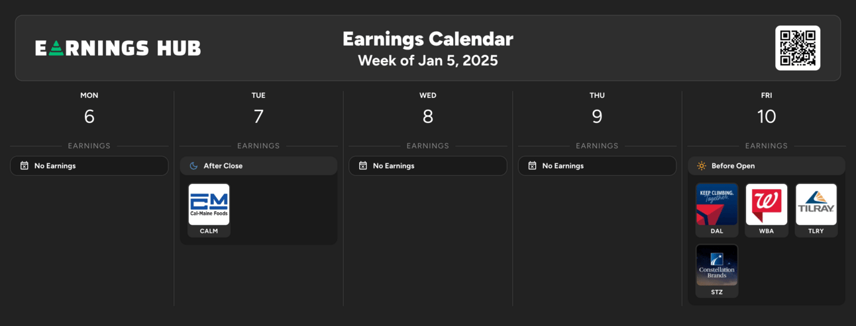Select Friday 10 in the calendar

[x=767, y=116]
